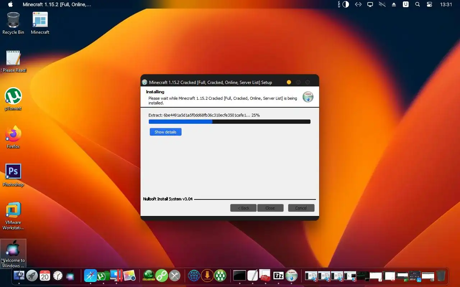Viewport: 460px width, 287px height.
Task: Open Finder from the dock
Action: tap(19, 276)
